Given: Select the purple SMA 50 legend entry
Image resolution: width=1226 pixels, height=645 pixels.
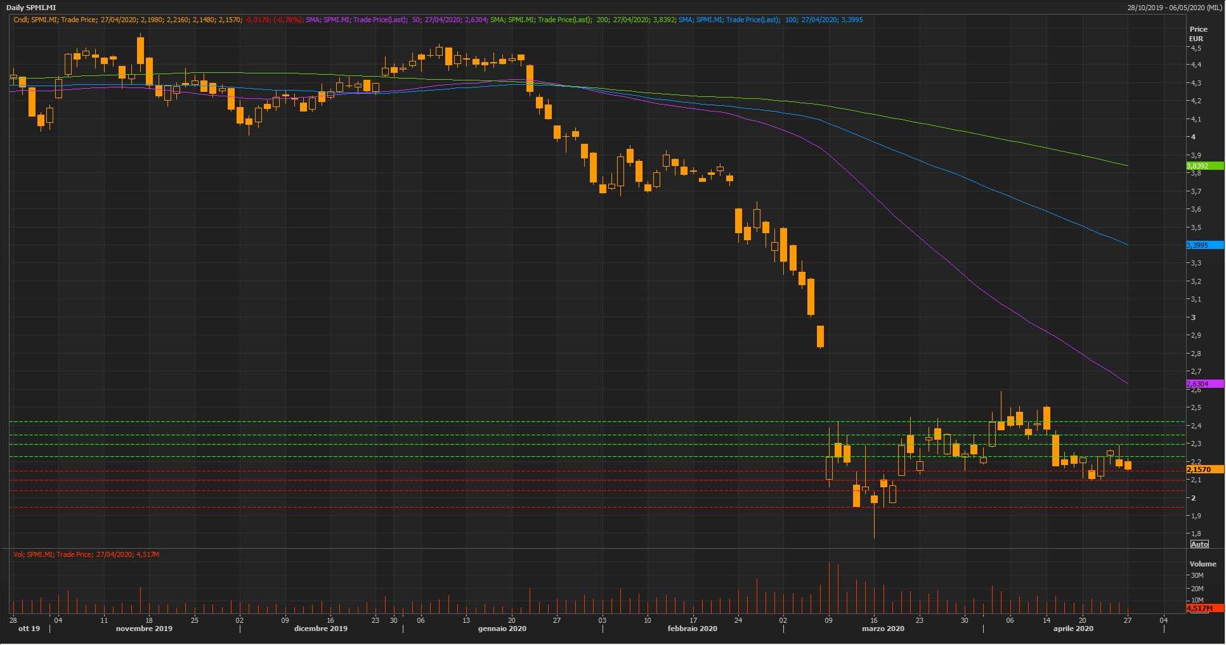Looking at the screenshot, I should pos(396,20).
